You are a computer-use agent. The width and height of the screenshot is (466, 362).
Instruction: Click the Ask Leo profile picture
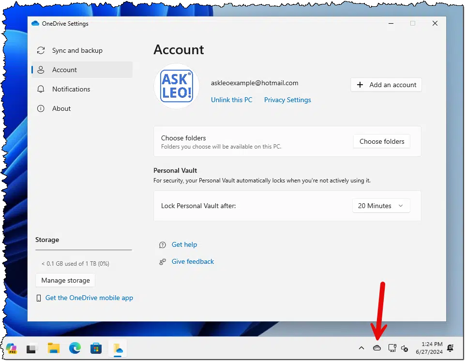pyautogui.click(x=177, y=86)
